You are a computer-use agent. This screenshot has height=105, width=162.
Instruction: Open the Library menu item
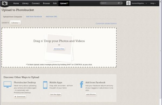pyautogui.click(x=25, y=3)
